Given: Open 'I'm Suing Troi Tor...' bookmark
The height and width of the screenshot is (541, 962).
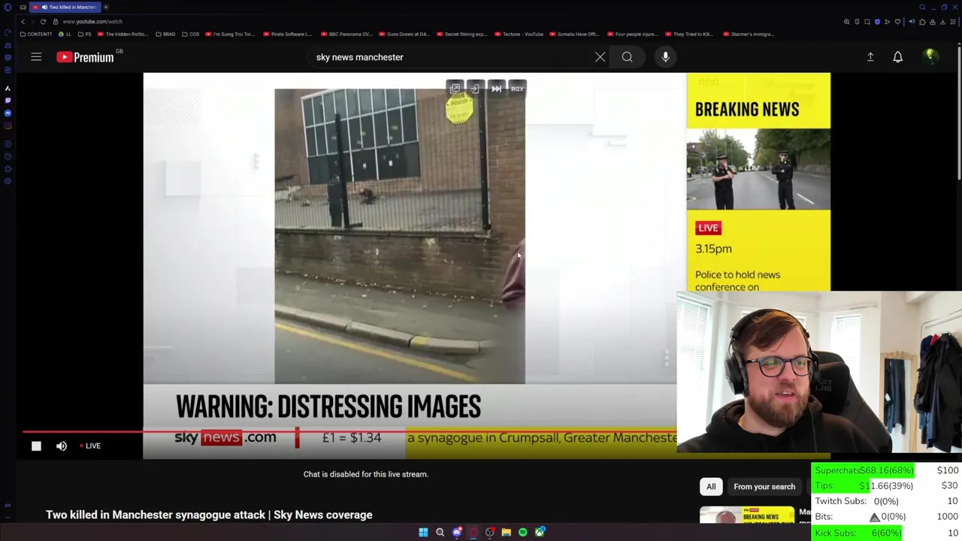Looking at the screenshot, I should pos(231,34).
